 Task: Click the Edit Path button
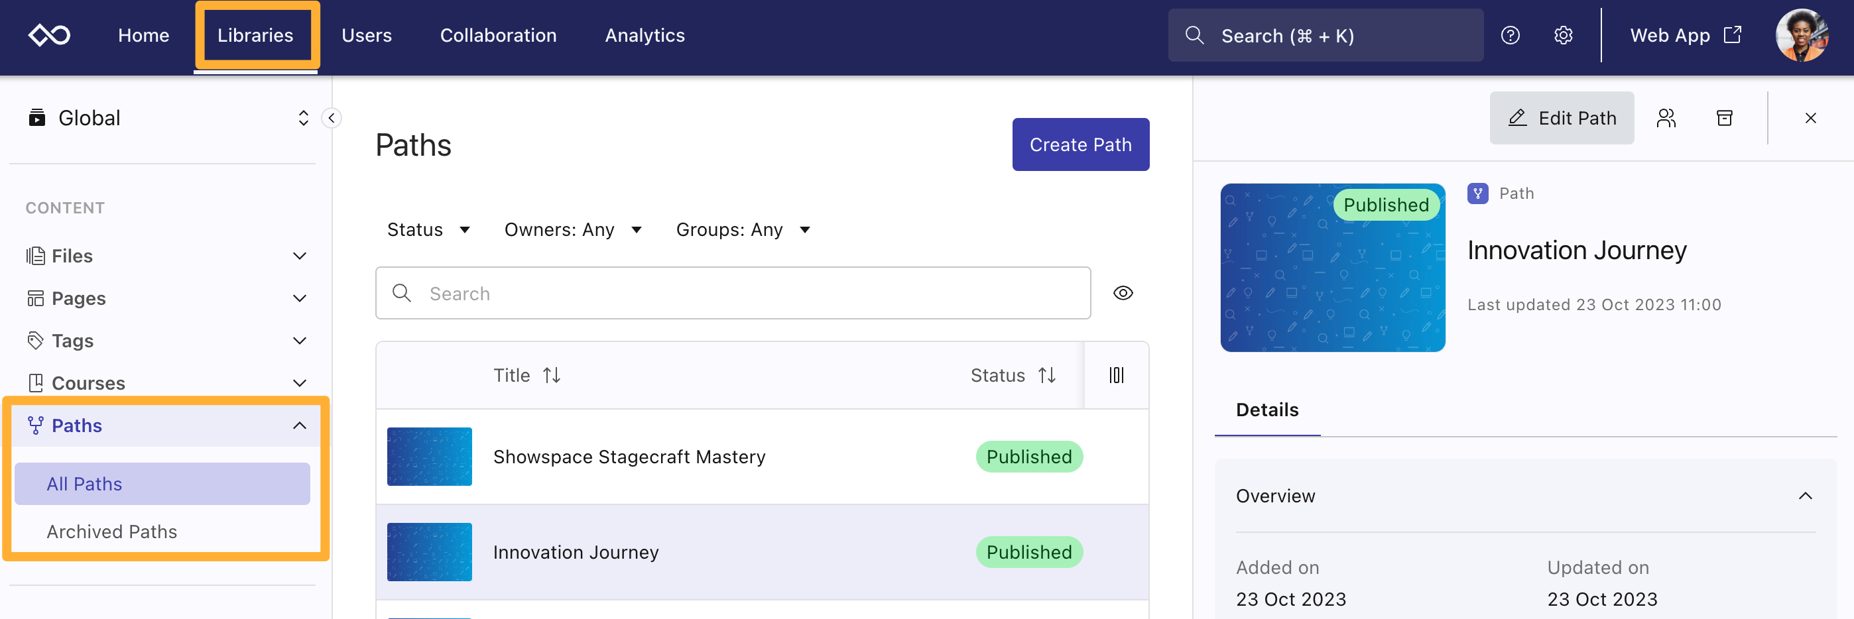pos(1561,118)
